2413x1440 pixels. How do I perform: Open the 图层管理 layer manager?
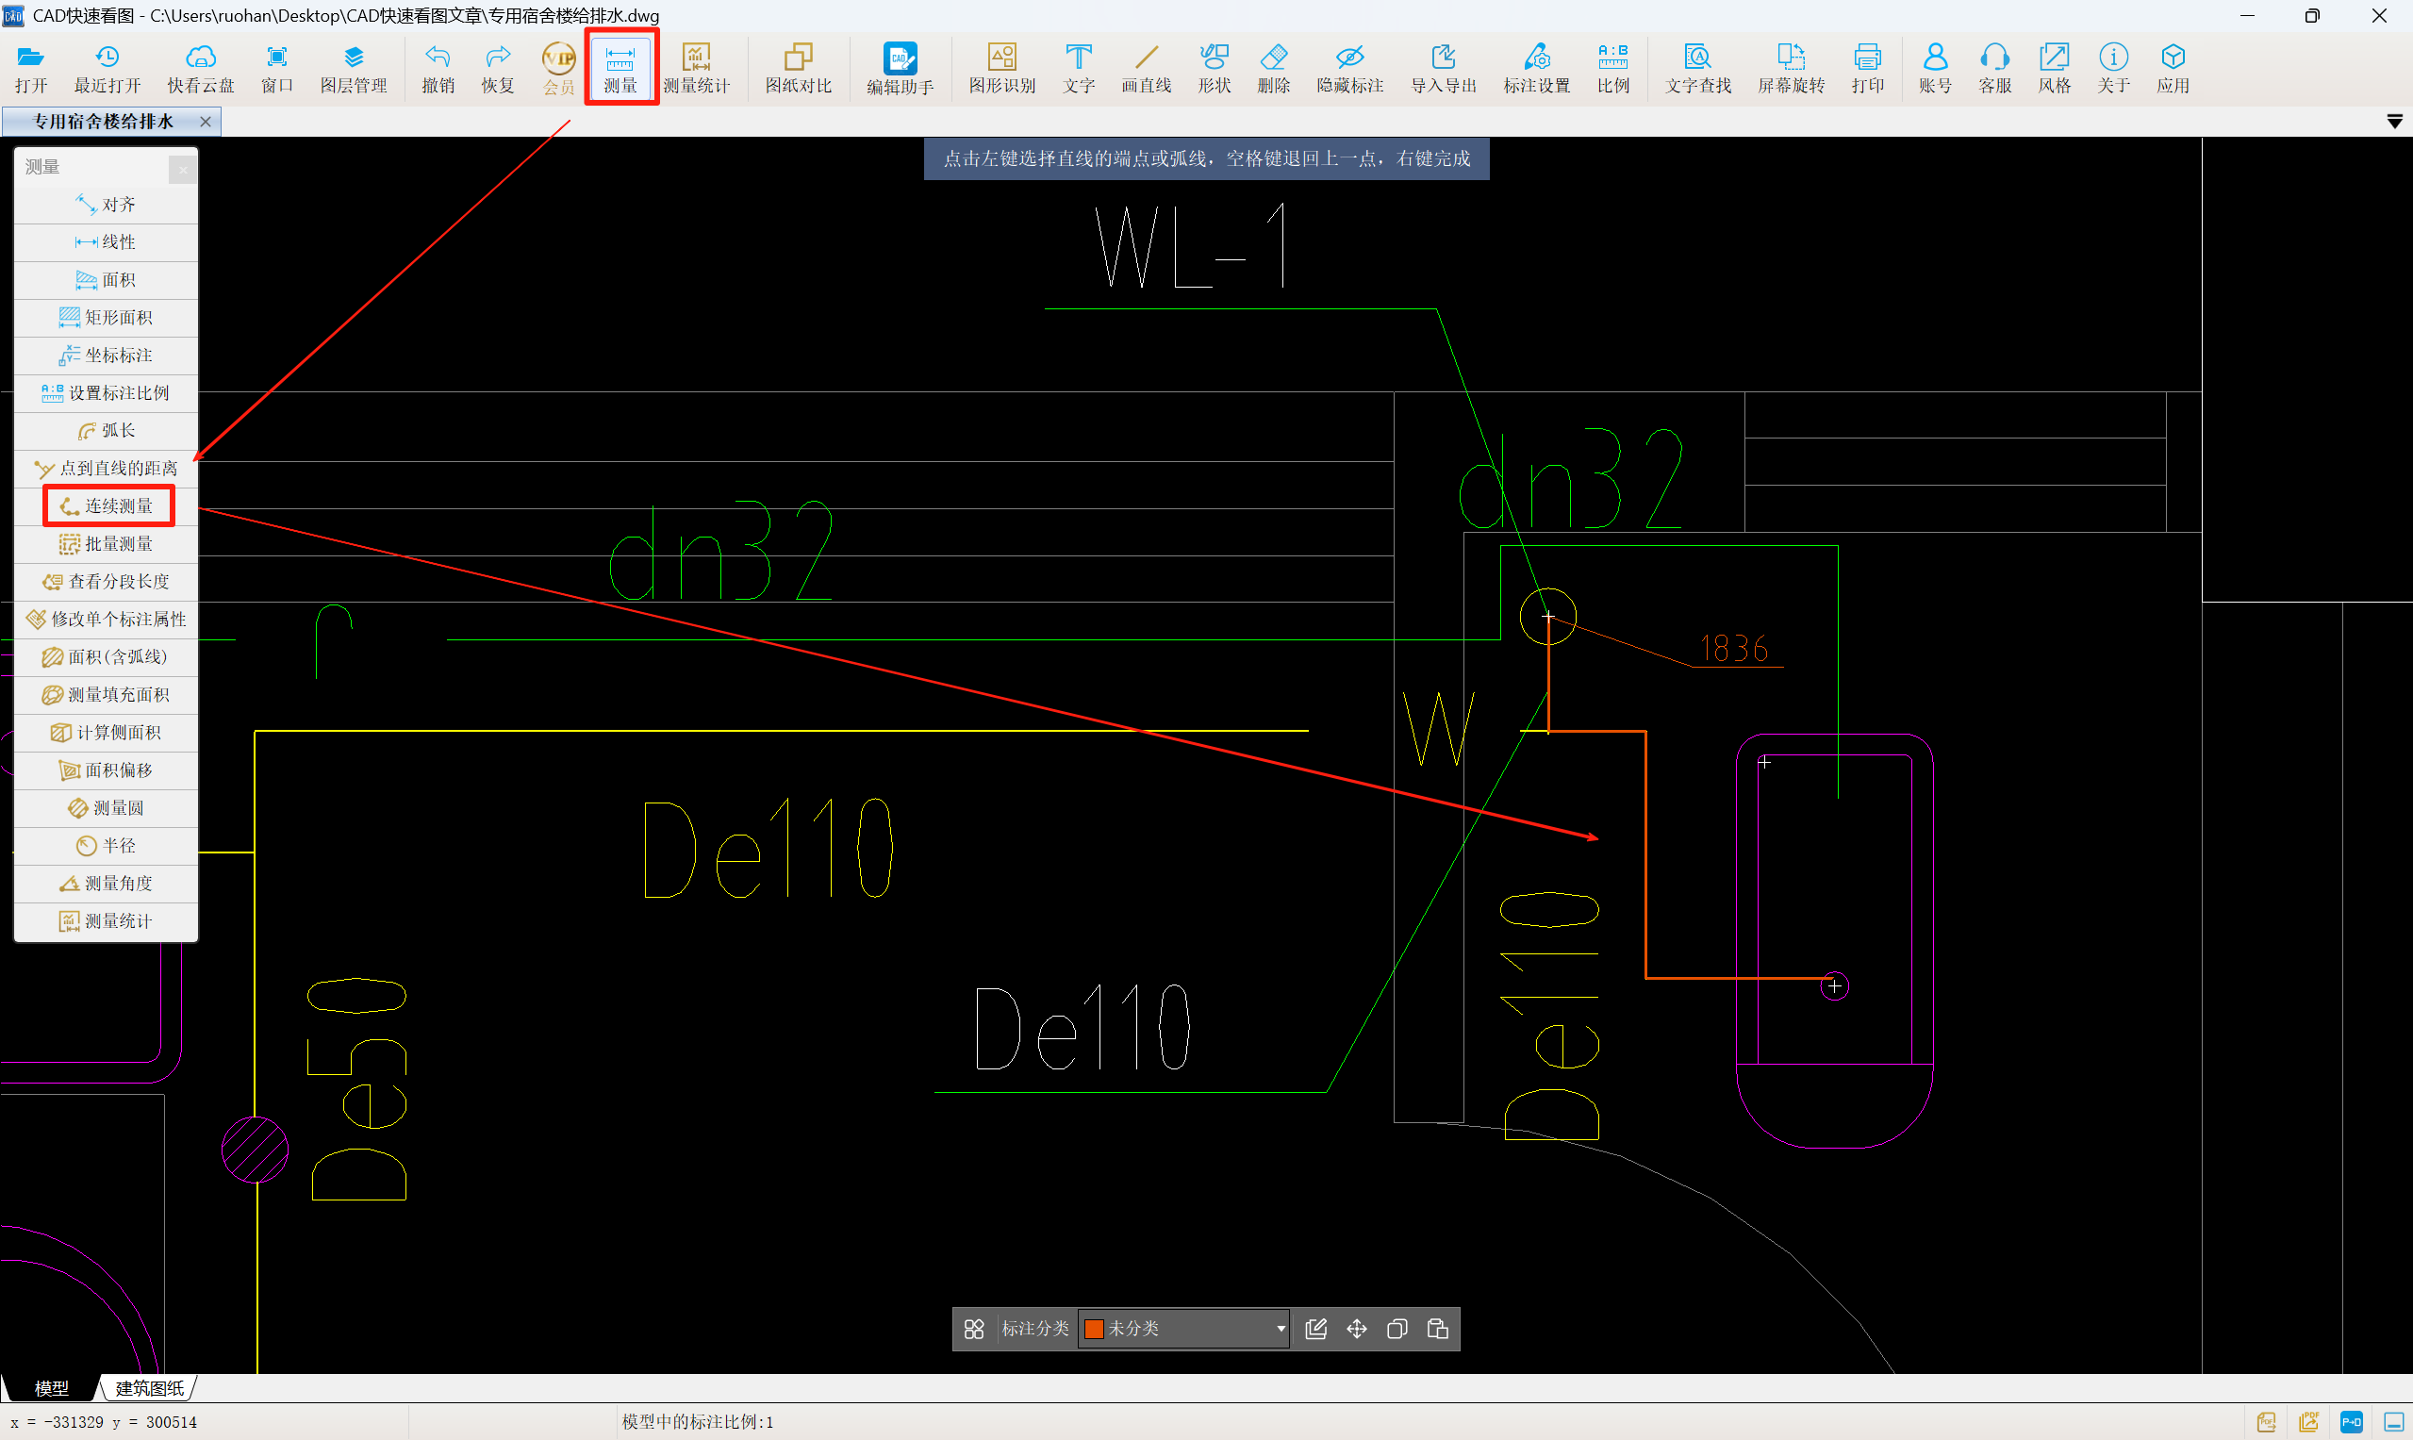coord(354,68)
